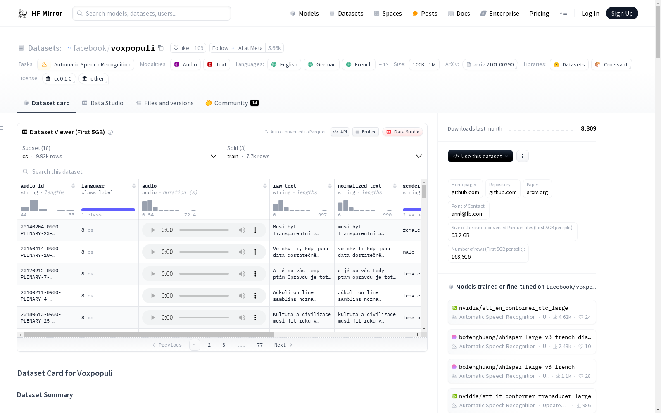Viewport: 661px width, 413px height.
Task: Open Posts in the top navigation
Action: pos(425,13)
